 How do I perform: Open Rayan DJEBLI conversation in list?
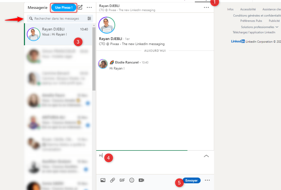point(58,34)
